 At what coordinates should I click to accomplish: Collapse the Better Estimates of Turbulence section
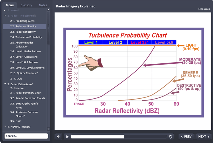click(x=5, y=84)
